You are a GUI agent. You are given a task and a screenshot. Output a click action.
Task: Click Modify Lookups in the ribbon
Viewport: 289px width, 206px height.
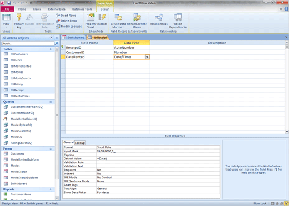[69, 27]
